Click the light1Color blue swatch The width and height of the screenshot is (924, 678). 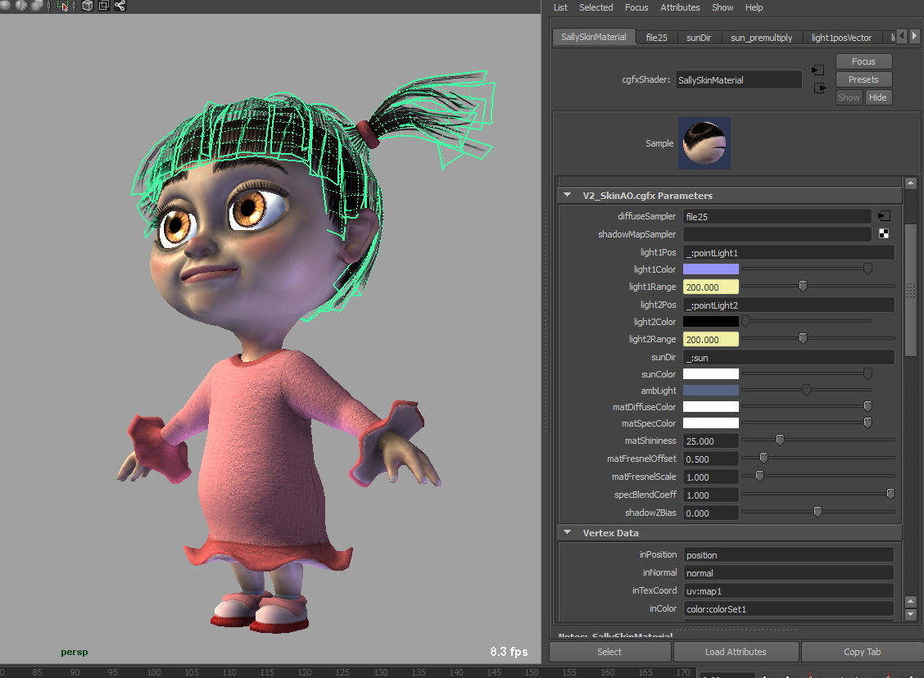(711, 269)
